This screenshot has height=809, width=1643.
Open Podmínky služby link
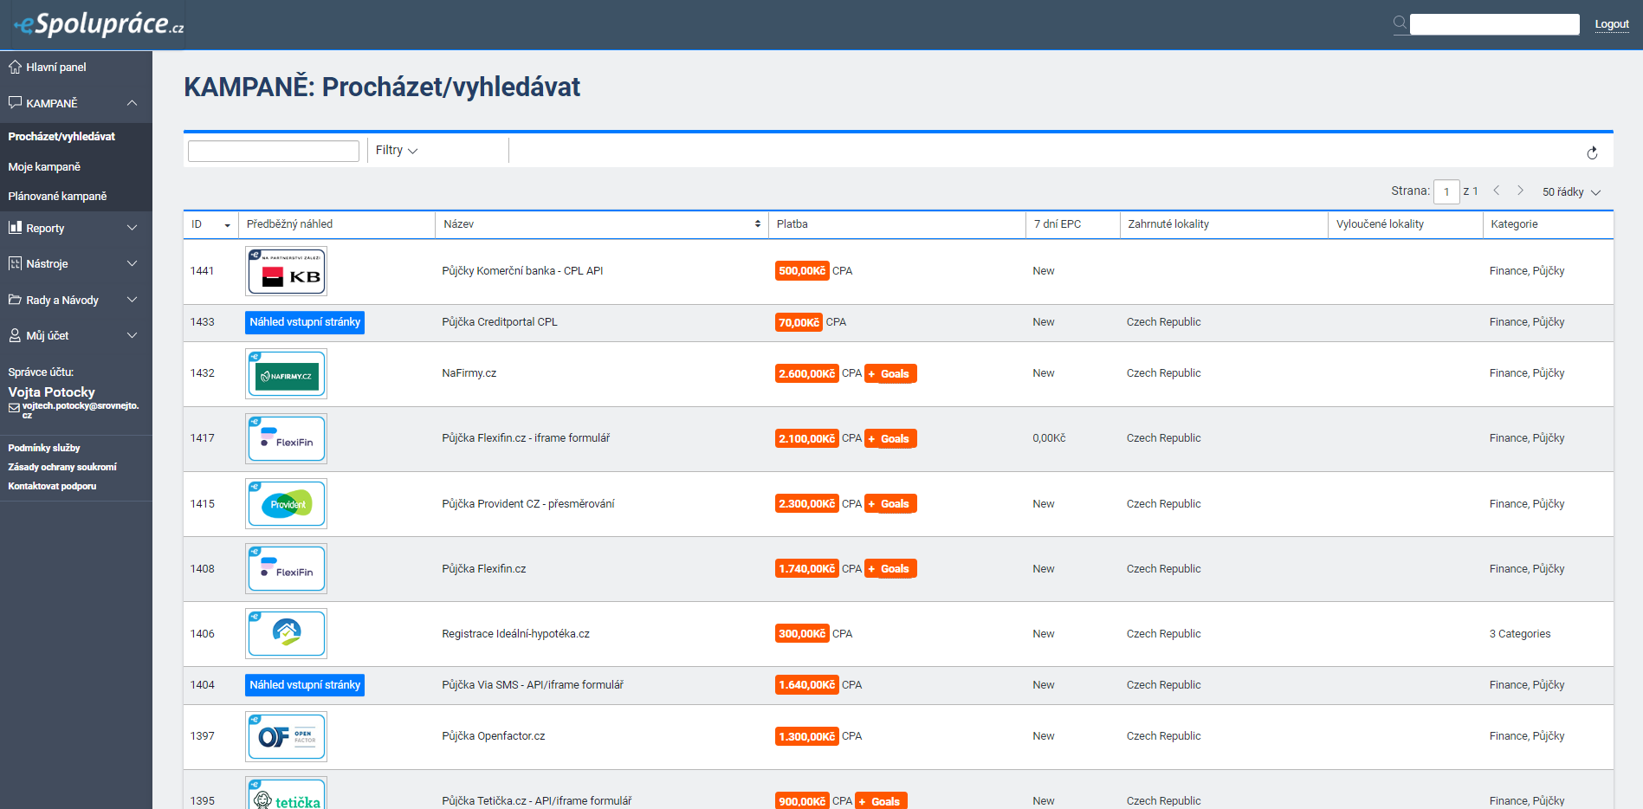pyautogui.click(x=44, y=448)
